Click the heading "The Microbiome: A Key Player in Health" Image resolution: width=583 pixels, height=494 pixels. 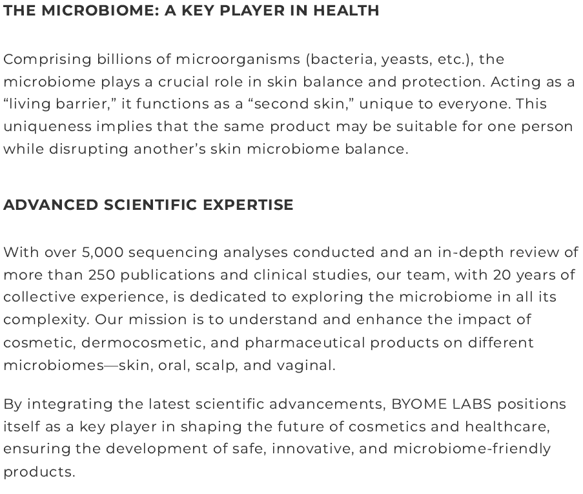[x=191, y=10]
